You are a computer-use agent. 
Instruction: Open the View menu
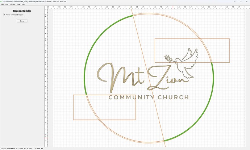coord(18,4)
